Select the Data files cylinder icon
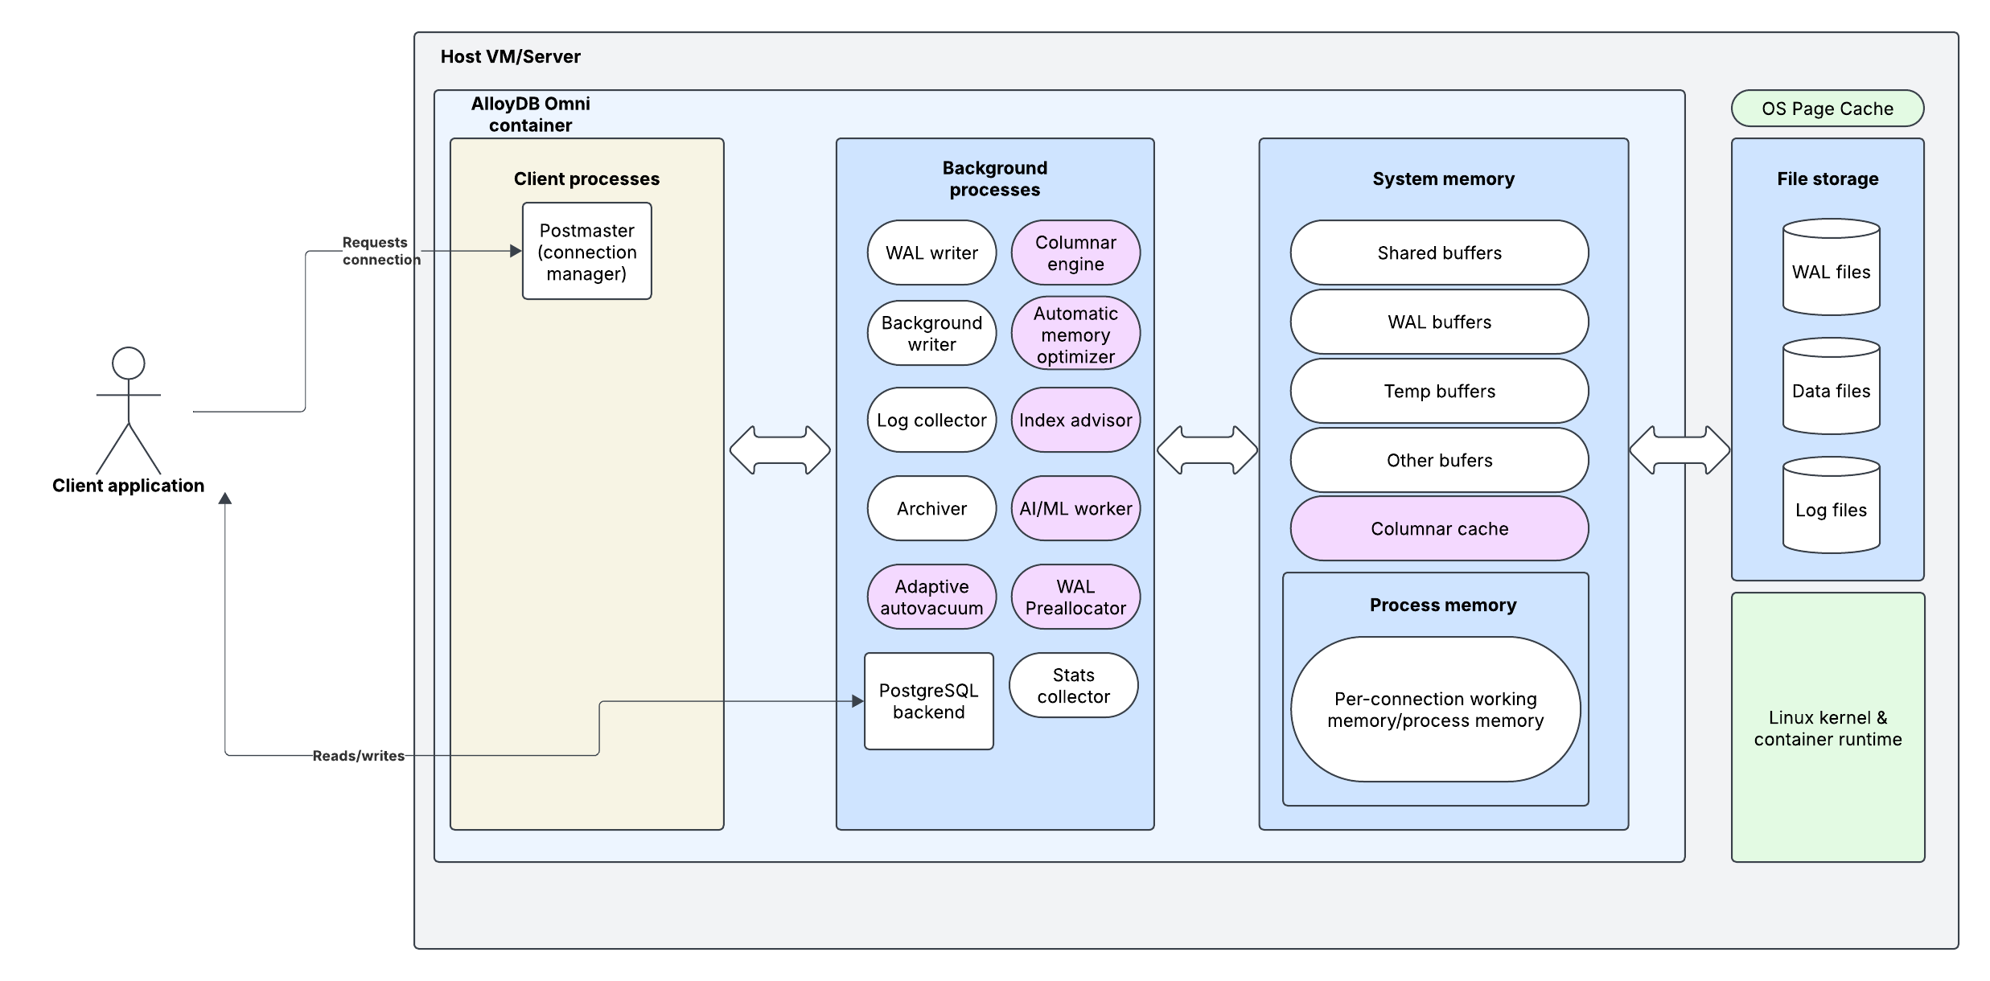Screen dimensions: 1990x981 click(1831, 387)
